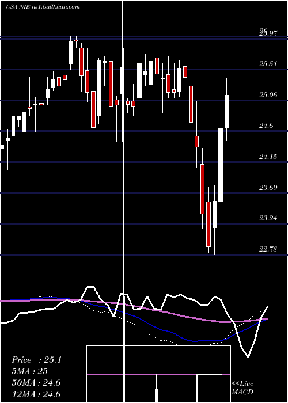
Task: Click the 23.69 price axis label
Action: (268, 187)
